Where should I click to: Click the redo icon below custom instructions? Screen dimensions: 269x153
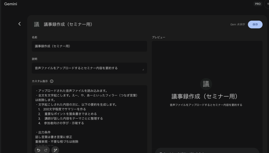[x=45, y=150]
